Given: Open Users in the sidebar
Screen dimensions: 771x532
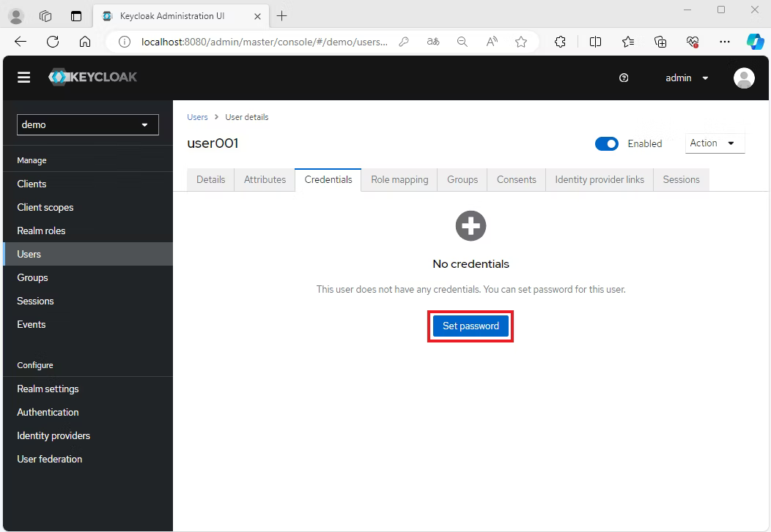Looking at the screenshot, I should (88, 254).
